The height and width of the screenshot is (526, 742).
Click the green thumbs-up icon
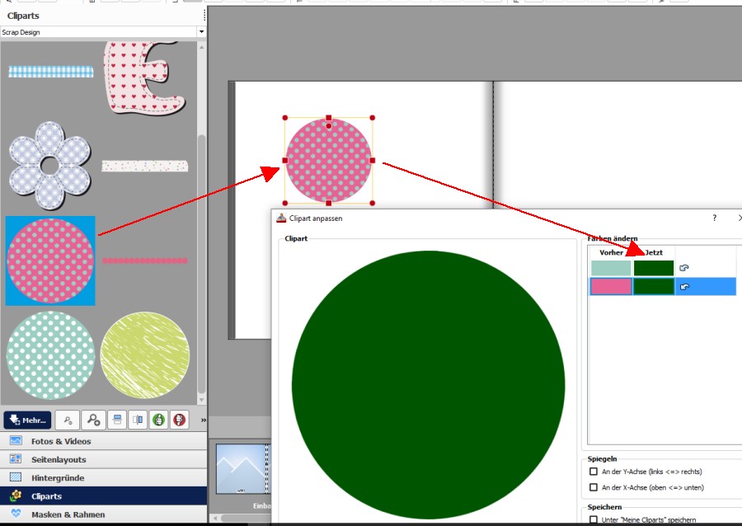click(157, 420)
